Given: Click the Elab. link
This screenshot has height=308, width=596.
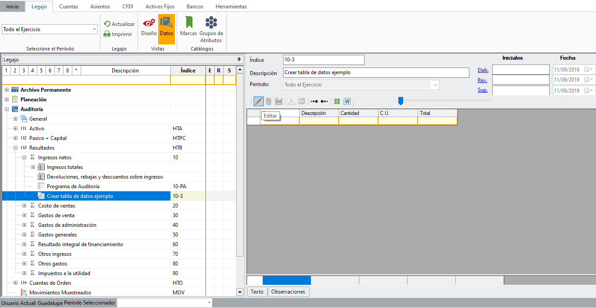Looking at the screenshot, I should pos(483,70).
